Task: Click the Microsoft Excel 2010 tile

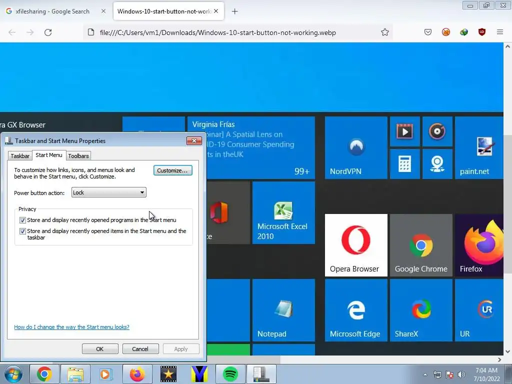Action: click(284, 212)
